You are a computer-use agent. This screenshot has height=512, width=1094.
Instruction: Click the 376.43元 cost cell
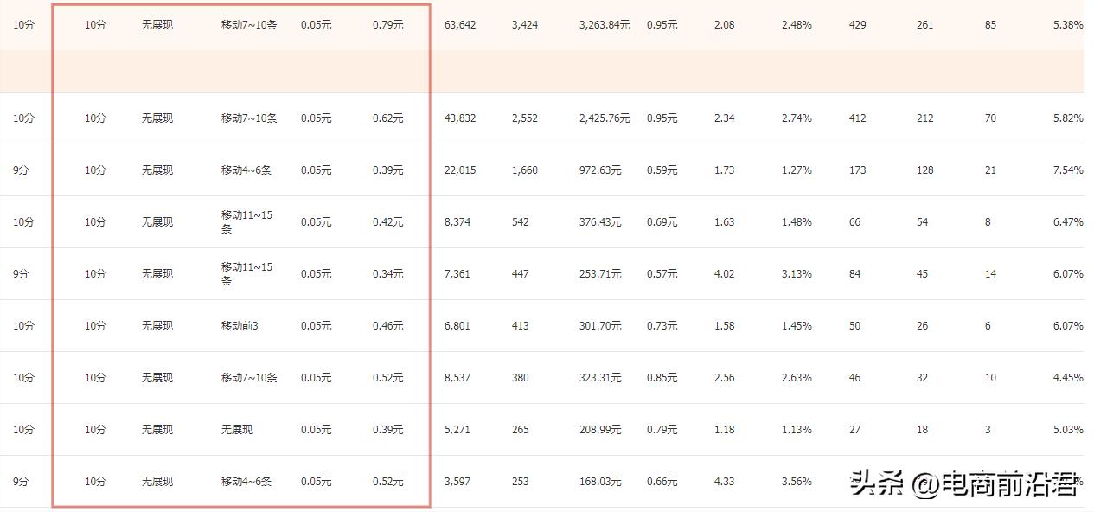click(600, 222)
